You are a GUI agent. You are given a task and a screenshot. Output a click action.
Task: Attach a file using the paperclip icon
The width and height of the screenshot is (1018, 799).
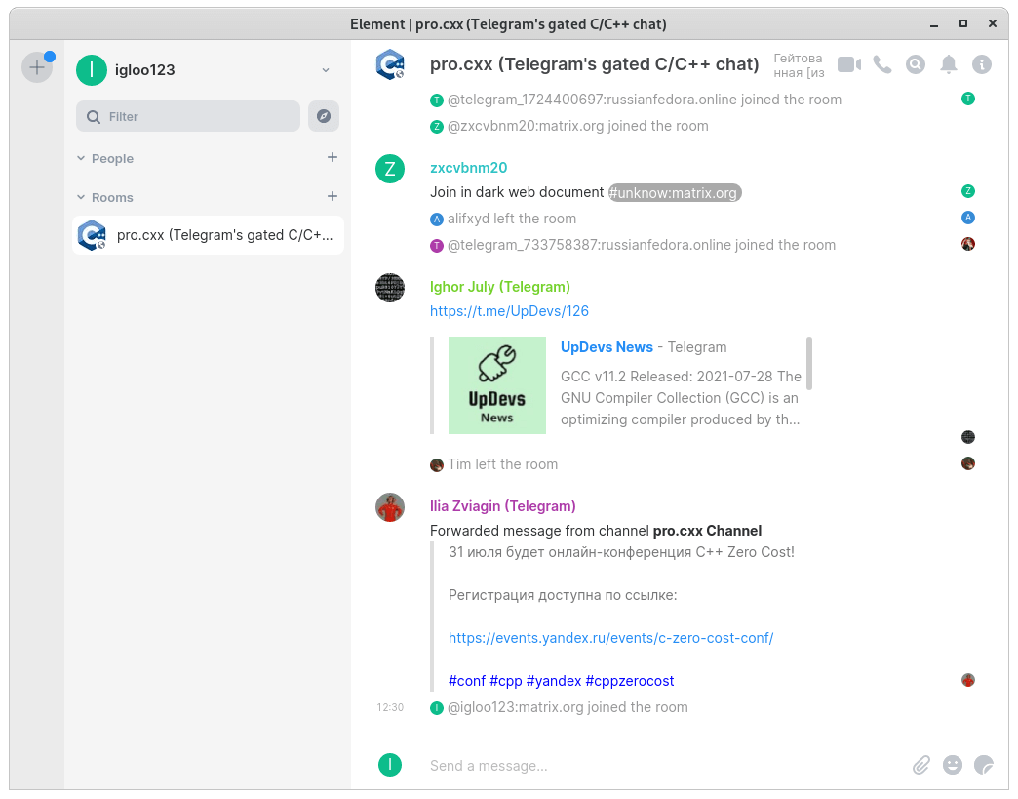pyautogui.click(x=921, y=765)
